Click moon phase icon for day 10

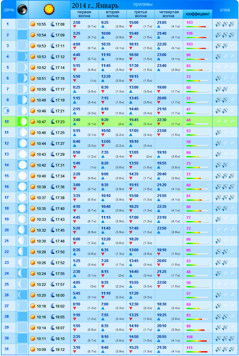tap(22, 122)
